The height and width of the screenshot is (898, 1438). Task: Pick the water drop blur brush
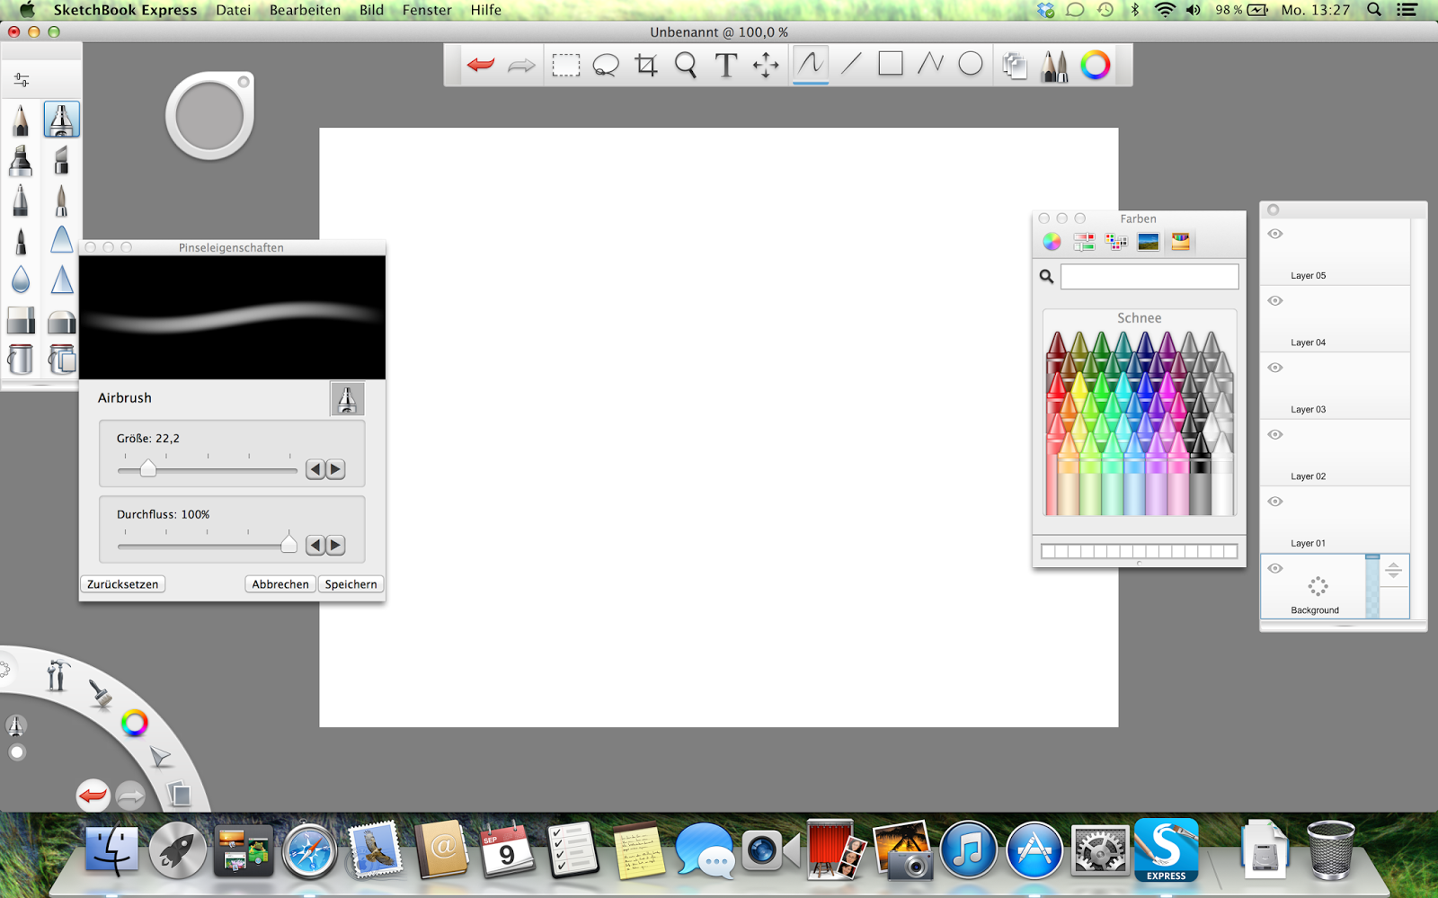pos(21,280)
